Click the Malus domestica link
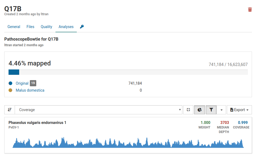The height and width of the screenshot is (160, 257). pos(30,90)
